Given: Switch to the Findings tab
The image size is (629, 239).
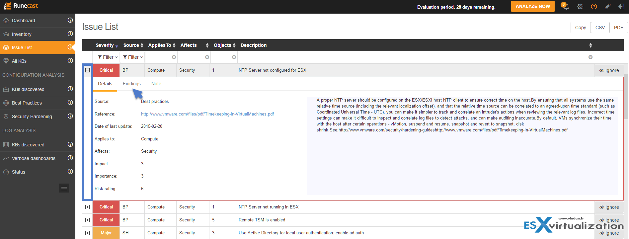Looking at the screenshot, I should click(132, 84).
